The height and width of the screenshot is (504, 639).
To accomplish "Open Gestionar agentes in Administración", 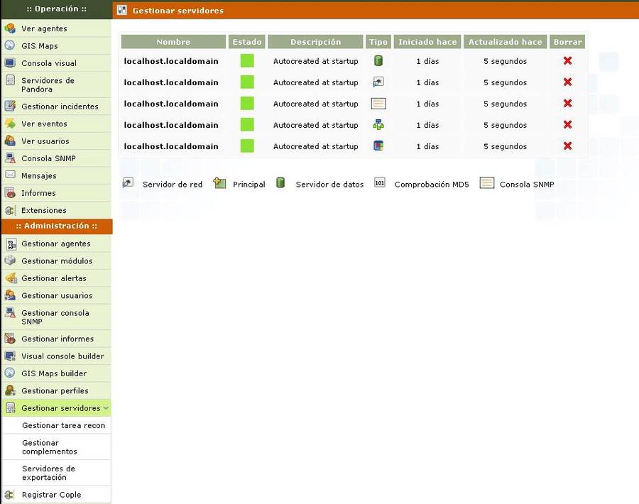I will (x=55, y=243).
